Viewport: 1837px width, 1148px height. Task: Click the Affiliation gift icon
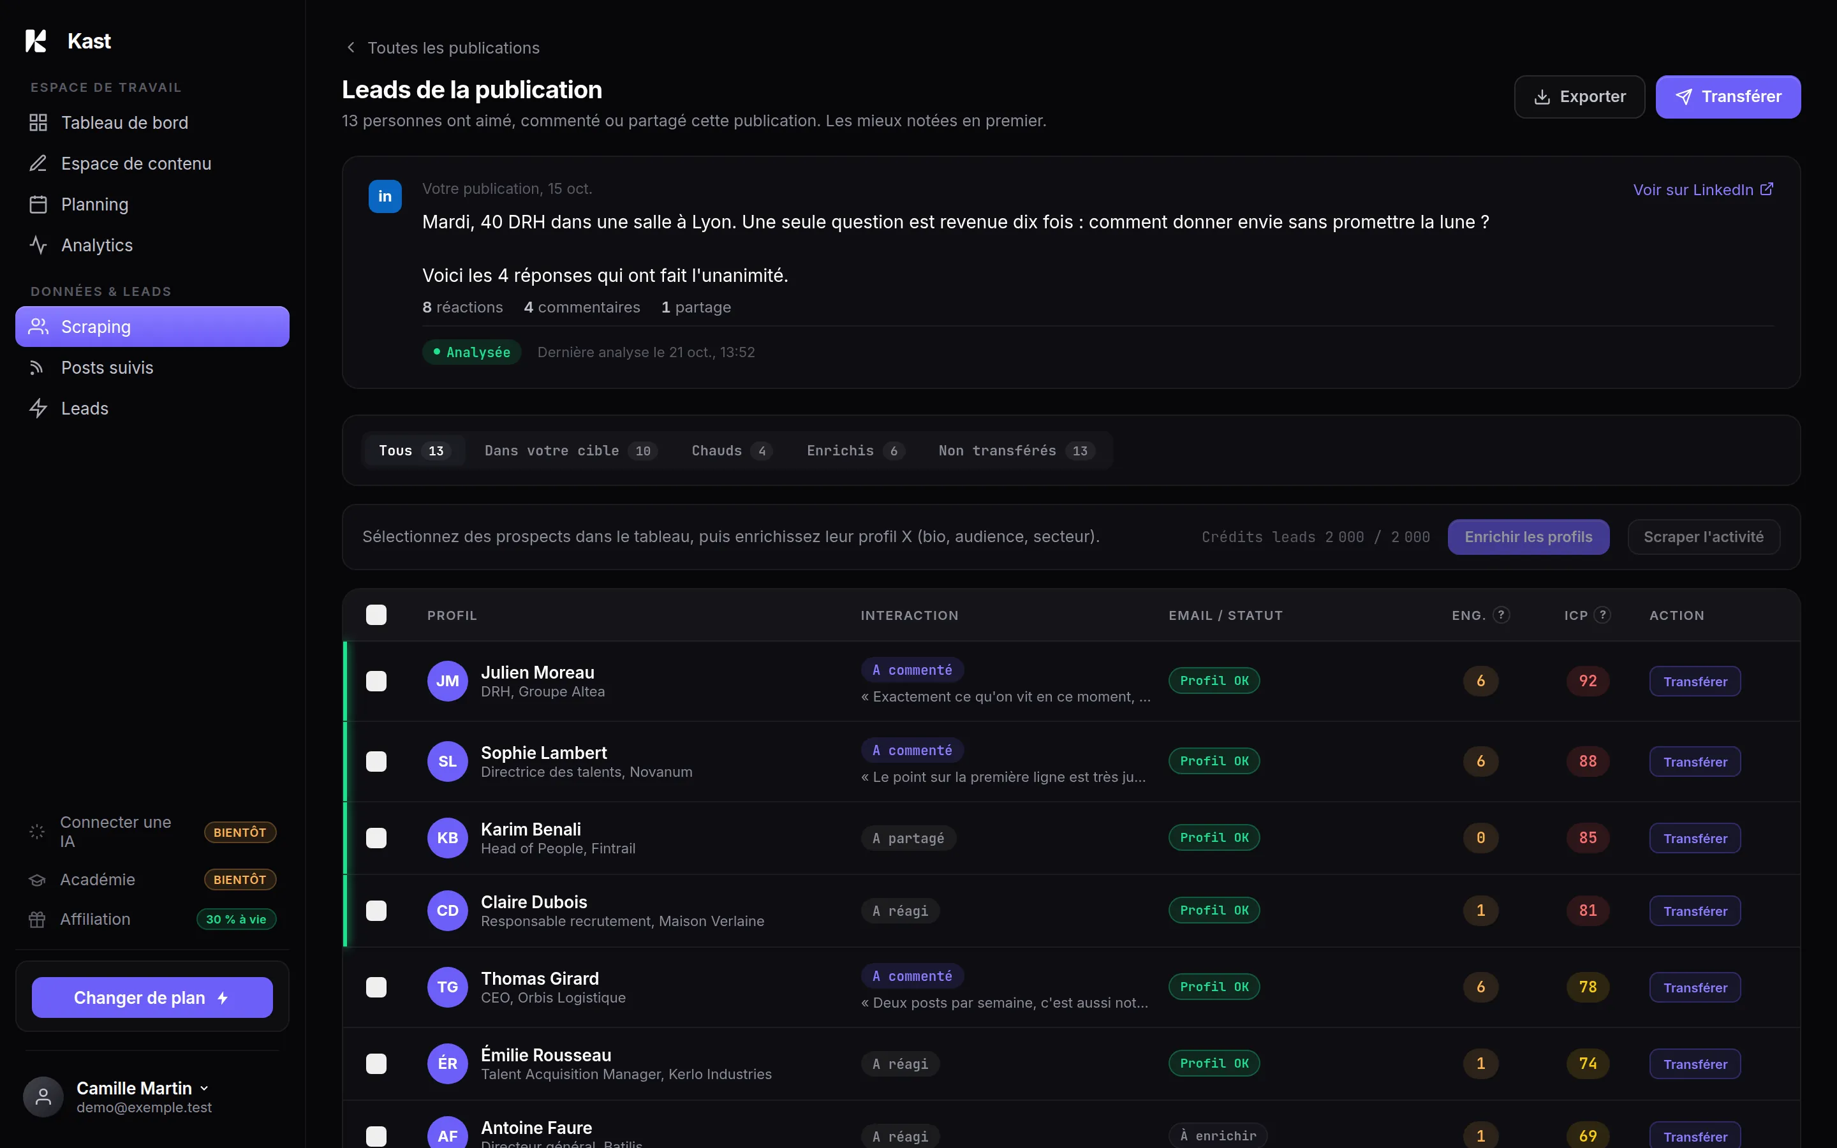36,920
